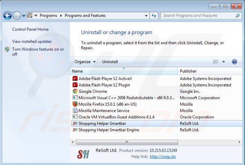Click the horizontal scrollbar thumb
245x165 pixels.
click(x=127, y=142)
